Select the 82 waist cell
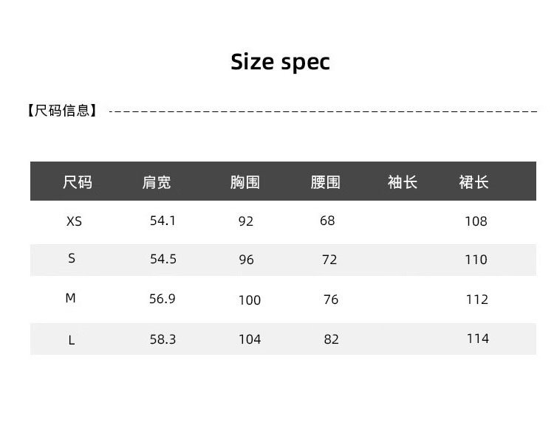 coord(331,339)
